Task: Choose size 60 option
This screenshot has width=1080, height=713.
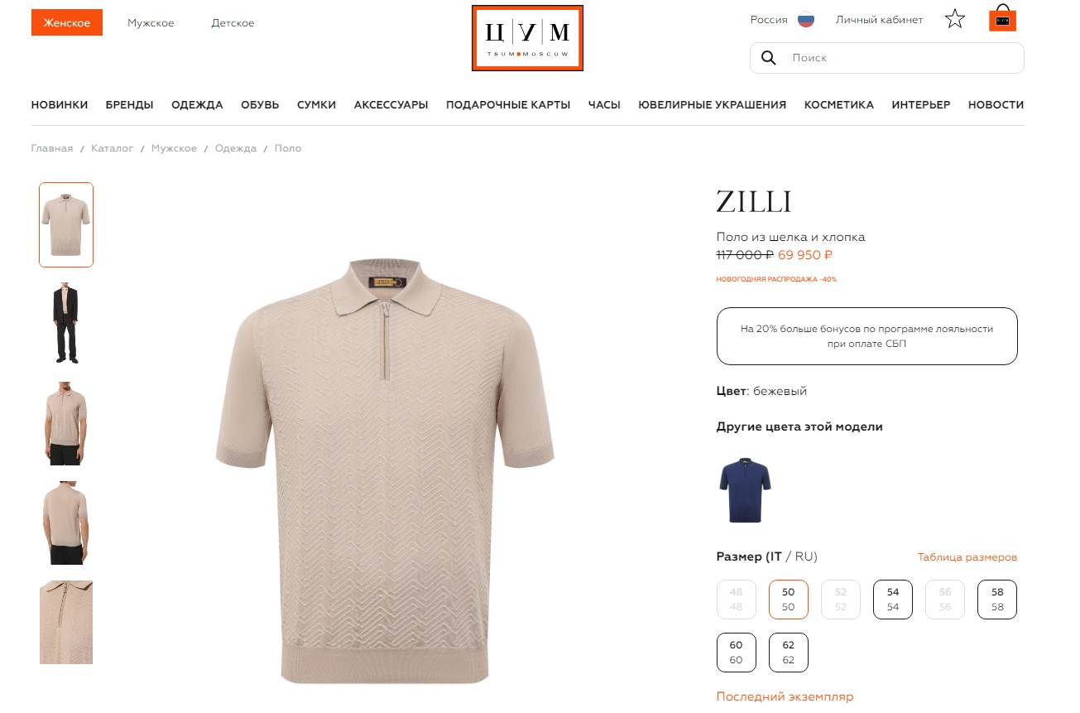Action: coord(736,653)
